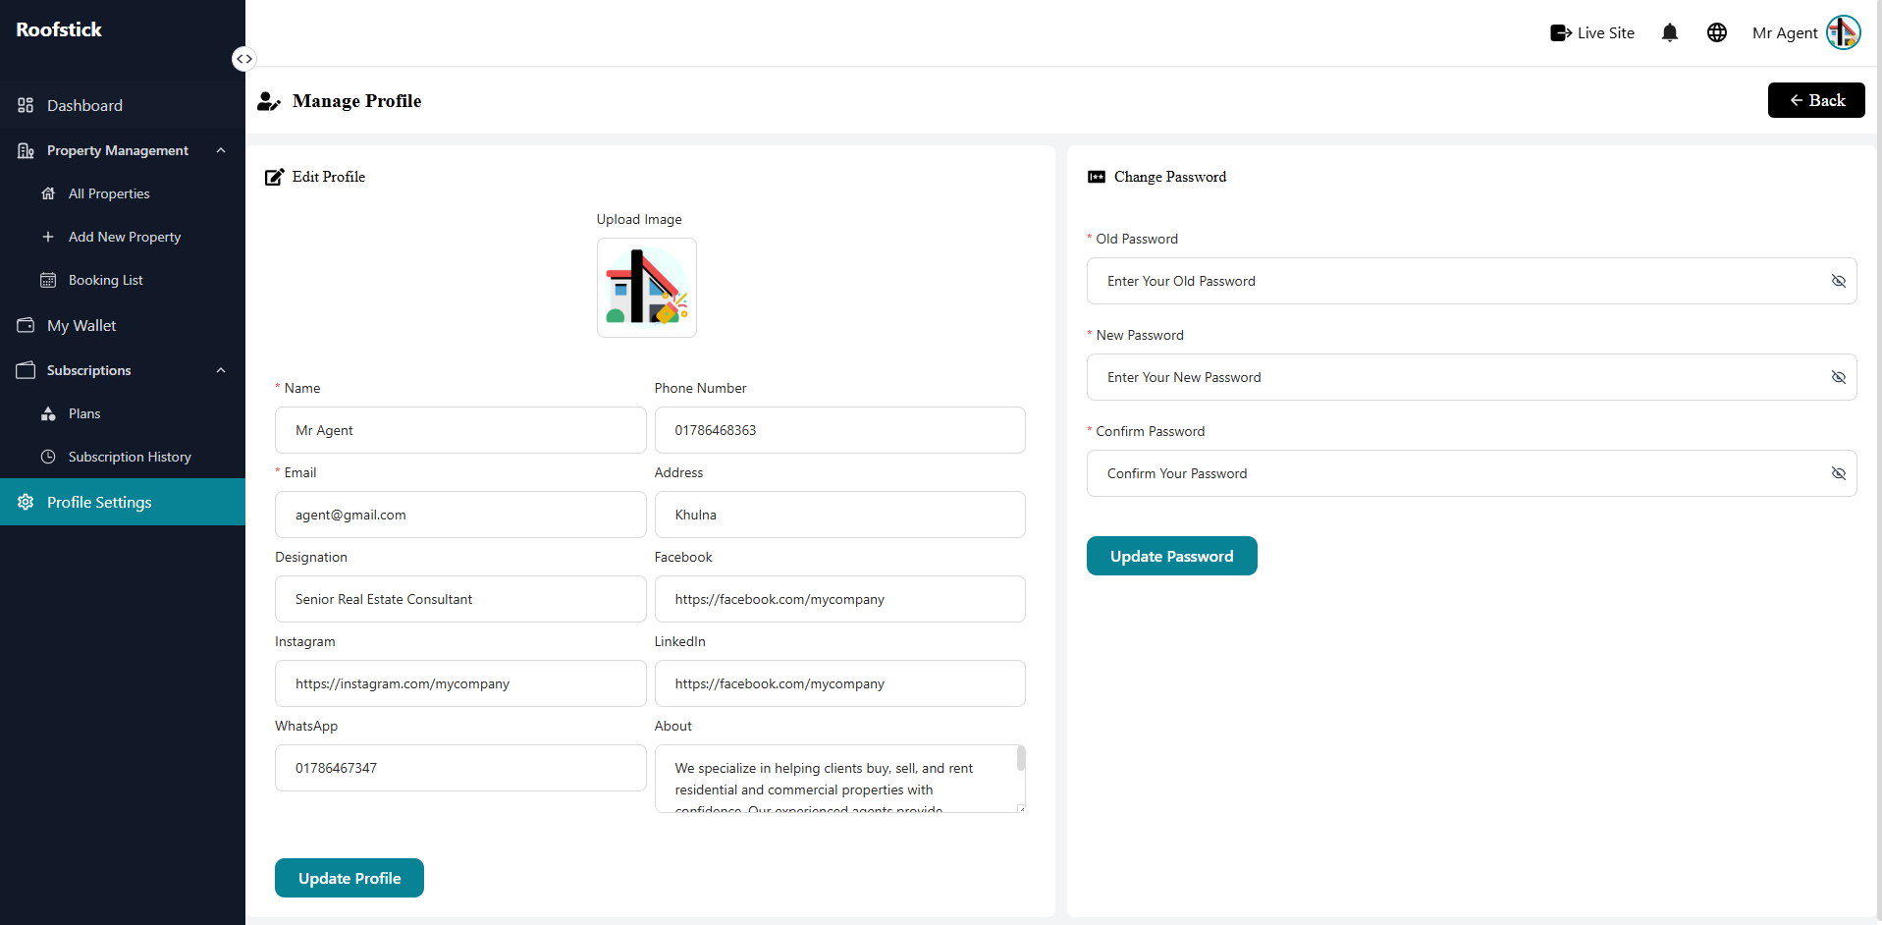Focus the Designation input field
Screen dimensions: 1882x925
[460, 599]
